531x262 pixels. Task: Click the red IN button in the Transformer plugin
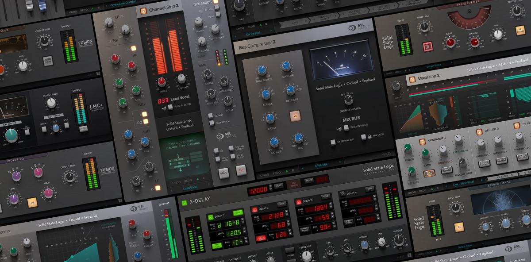[427, 46]
